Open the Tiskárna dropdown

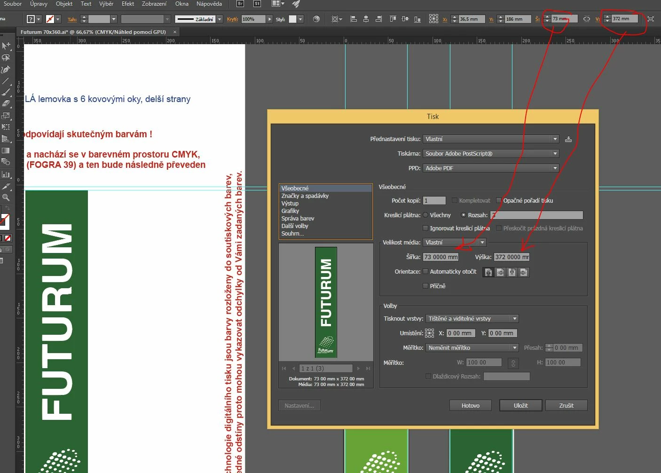tap(491, 154)
